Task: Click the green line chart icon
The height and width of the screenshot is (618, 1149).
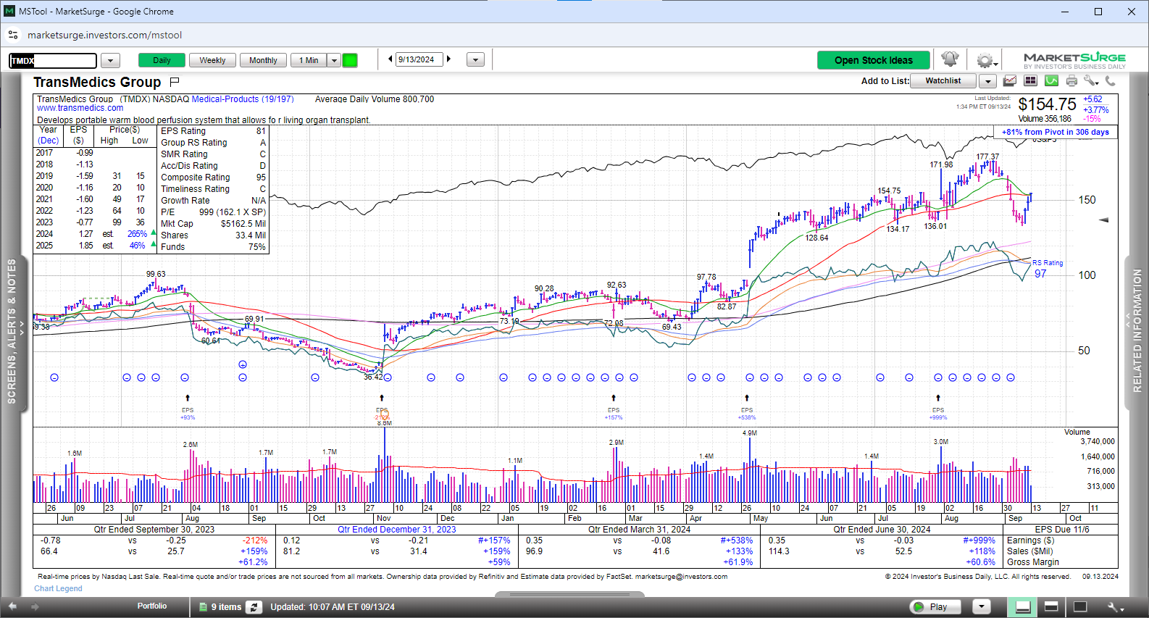Action: point(1051,81)
